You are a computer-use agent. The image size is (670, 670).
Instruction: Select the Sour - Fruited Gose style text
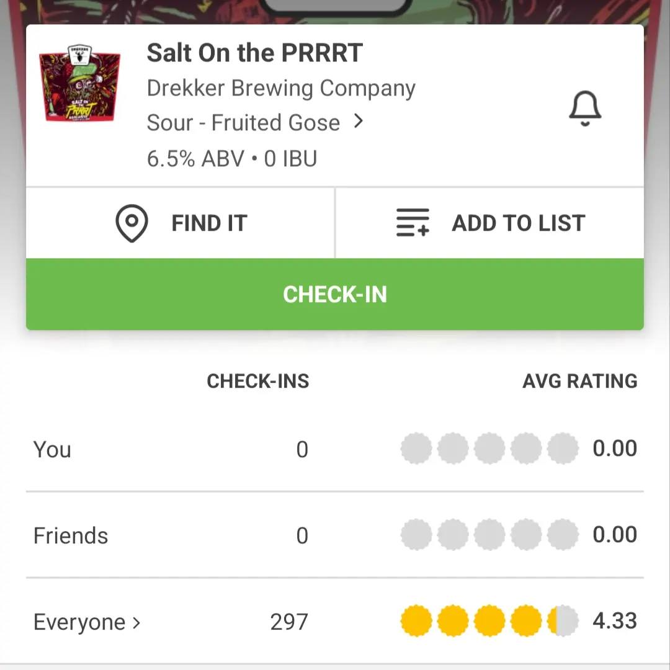point(243,123)
